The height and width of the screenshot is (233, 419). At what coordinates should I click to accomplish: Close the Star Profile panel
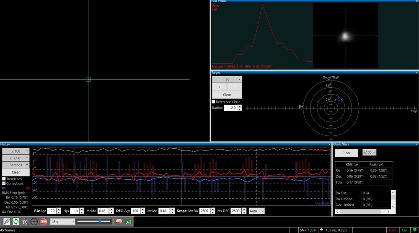pos(416,1)
